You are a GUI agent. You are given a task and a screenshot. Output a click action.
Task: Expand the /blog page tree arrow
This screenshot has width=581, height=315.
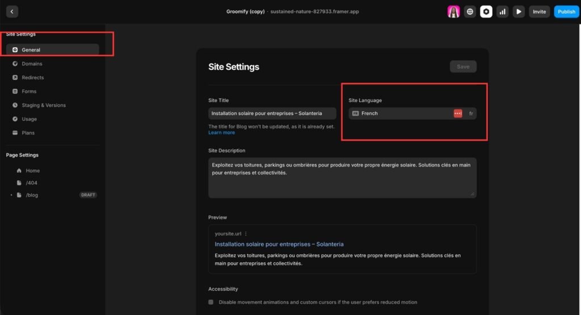[11, 195]
